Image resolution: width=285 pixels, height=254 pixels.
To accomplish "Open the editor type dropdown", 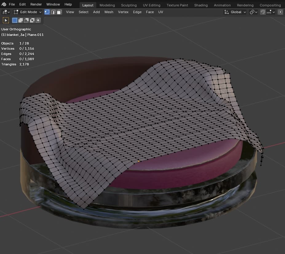I will point(6,12).
